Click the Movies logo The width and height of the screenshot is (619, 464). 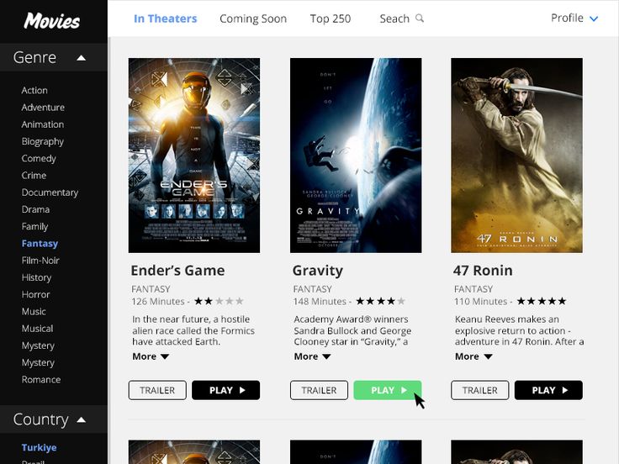pyautogui.click(x=51, y=20)
